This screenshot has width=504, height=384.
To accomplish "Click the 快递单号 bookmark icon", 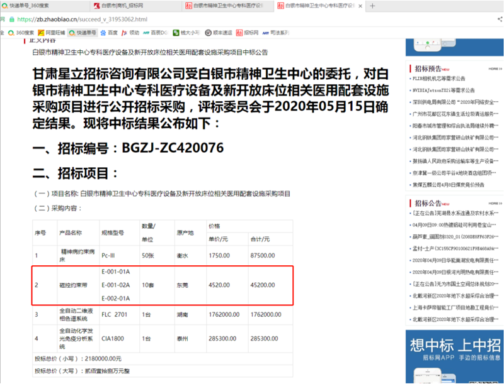I will (72, 32).
